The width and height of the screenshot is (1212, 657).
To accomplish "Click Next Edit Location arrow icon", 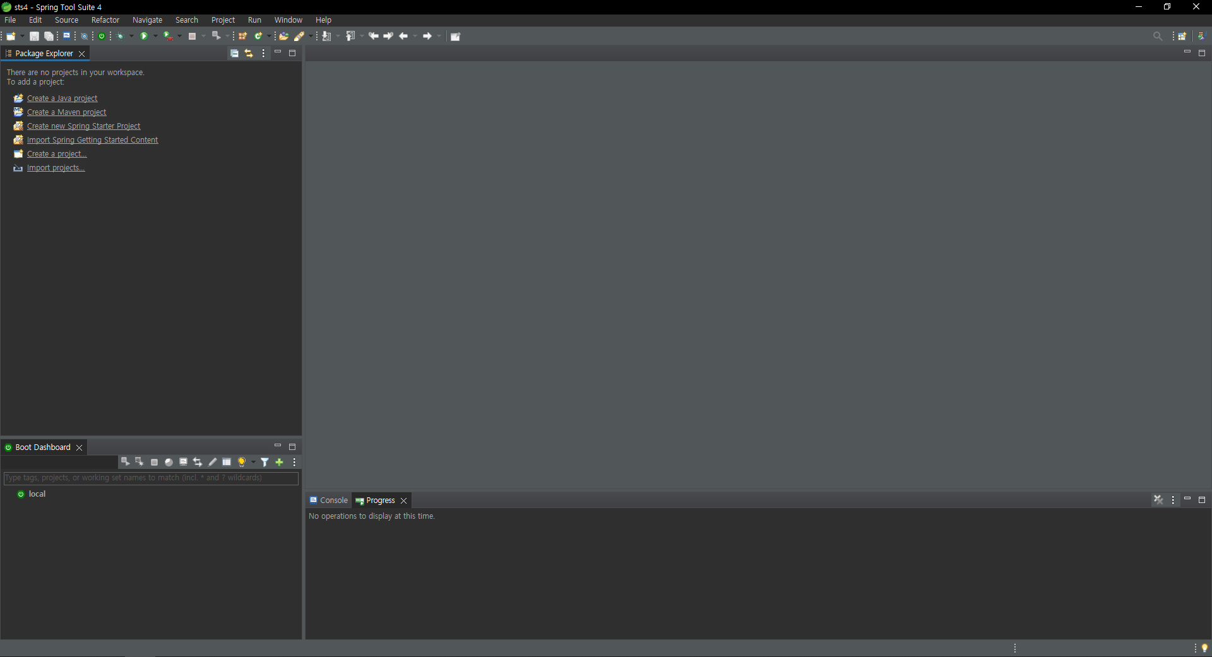I will [388, 36].
